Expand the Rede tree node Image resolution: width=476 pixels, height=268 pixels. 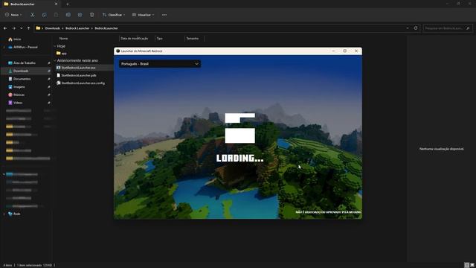coord(4,214)
